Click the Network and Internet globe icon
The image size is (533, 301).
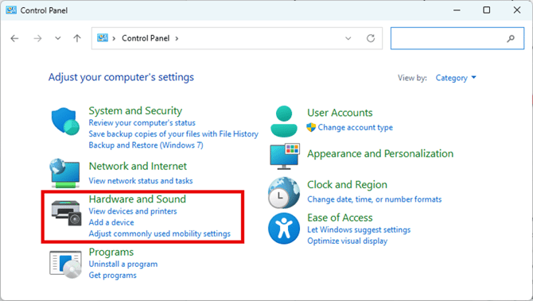pos(65,173)
